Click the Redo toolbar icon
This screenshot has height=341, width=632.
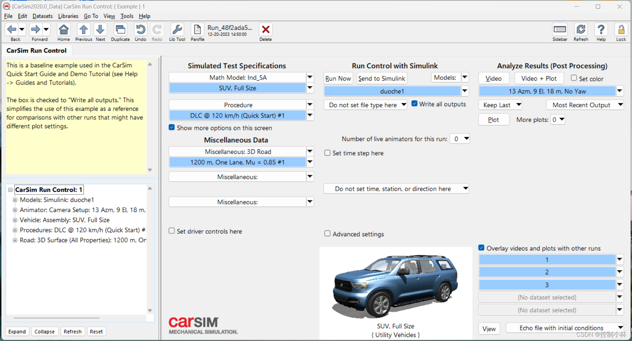tap(157, 30)
